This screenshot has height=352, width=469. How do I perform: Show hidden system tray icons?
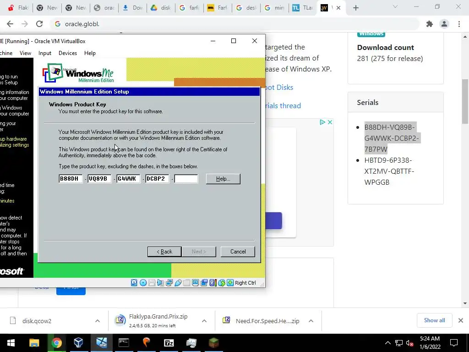(x=387, y=343)
